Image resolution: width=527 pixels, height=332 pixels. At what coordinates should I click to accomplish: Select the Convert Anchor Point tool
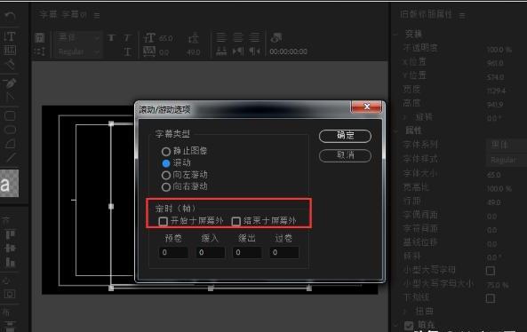click(x=10, y=97)
